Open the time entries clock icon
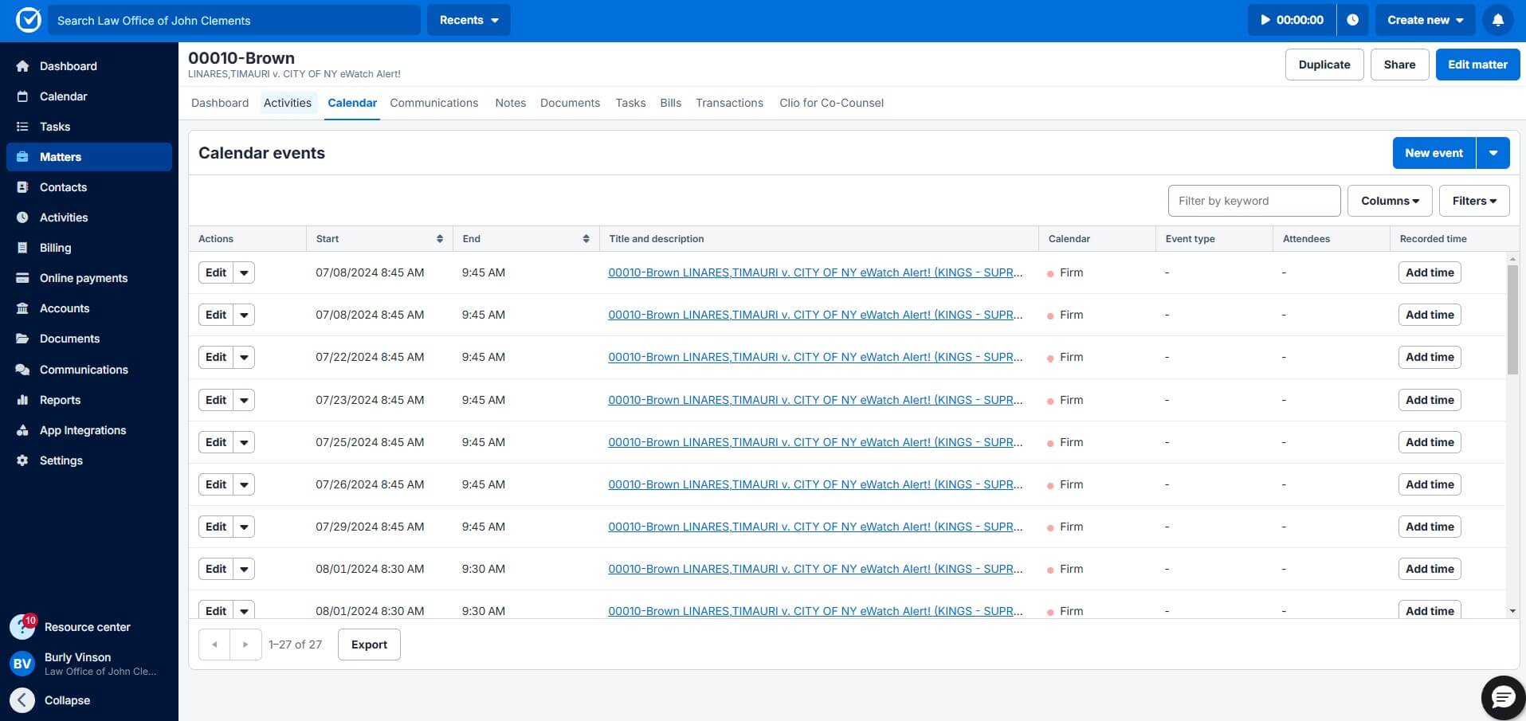Screen dimensions: 1526x721 pyautogui.click(x=1352, y=20)
